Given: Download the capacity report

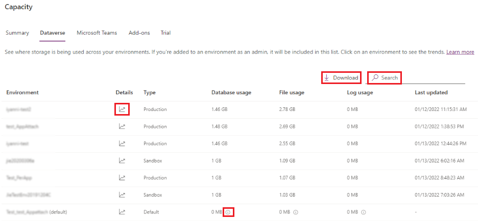Looking at the screenshot, I should click(341, 78).
